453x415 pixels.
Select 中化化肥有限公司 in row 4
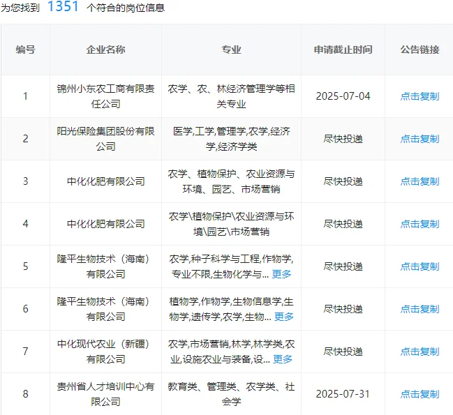pyautogui.click(x=105, y=224)
